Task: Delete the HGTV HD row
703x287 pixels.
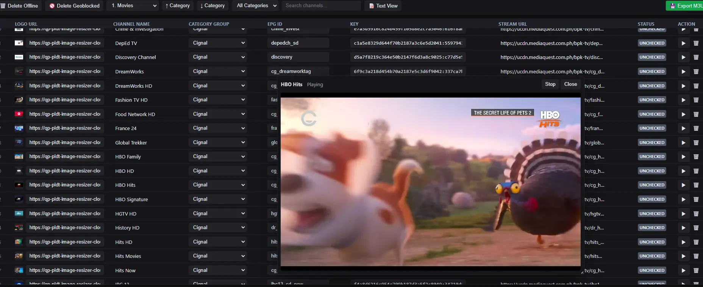Action: tap(696, 214)
